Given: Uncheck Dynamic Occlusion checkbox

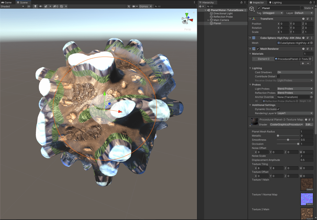Looking at the screenshot, I should pos(278,109).
